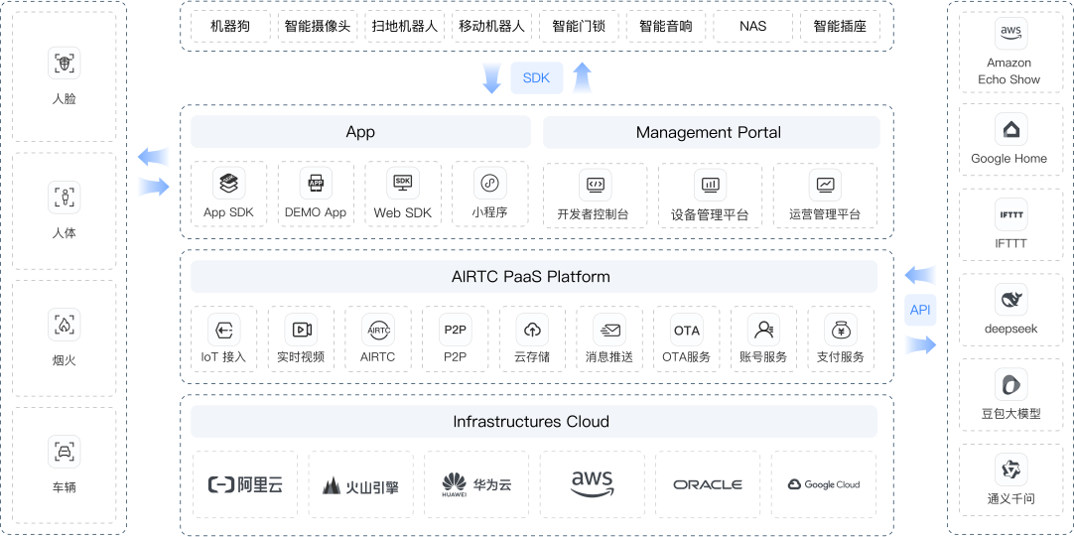The image size is (1074, 537).
Task: Click the App SDK stacked layers icon
Action: click(228, 183)
